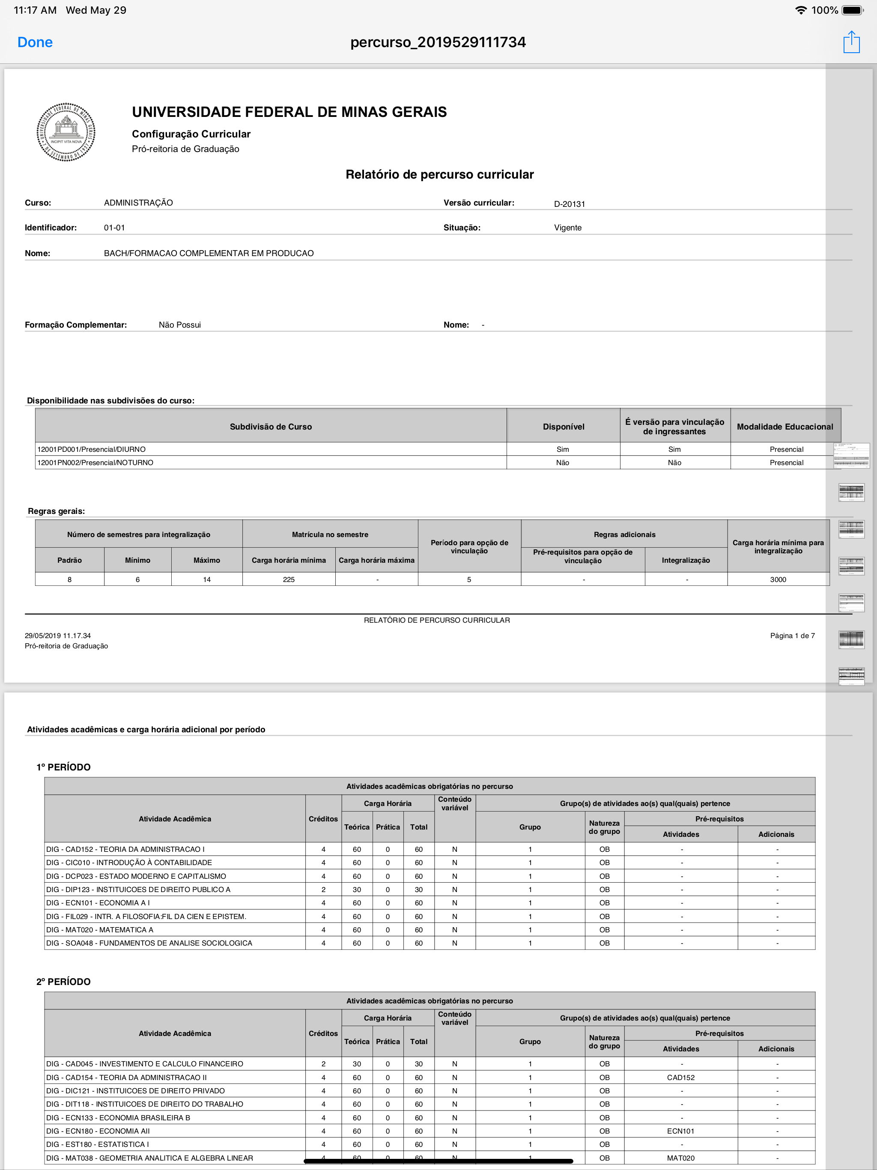
Task: Tap the 'Regras gerais:' label
Action: point(56,511)
